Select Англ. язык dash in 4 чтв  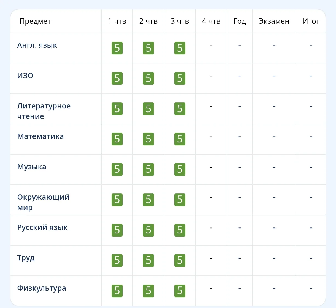(x=211, y=46)
